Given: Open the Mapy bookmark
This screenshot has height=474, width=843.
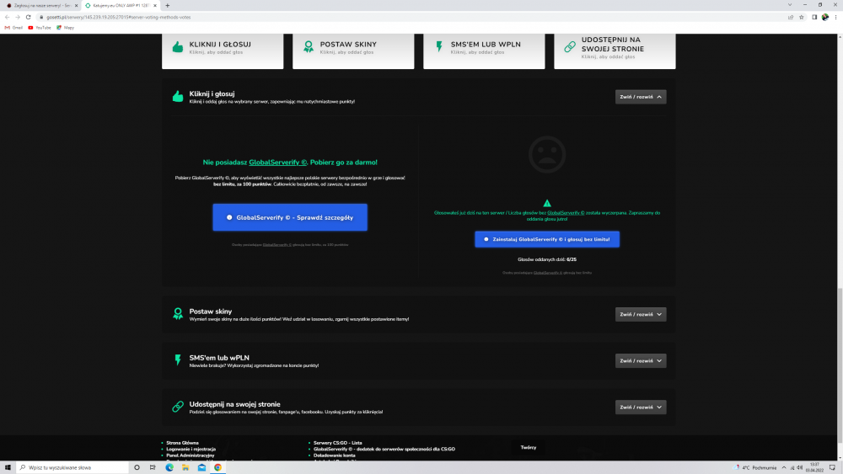Looking at the screenshot, I should [66, 28].
